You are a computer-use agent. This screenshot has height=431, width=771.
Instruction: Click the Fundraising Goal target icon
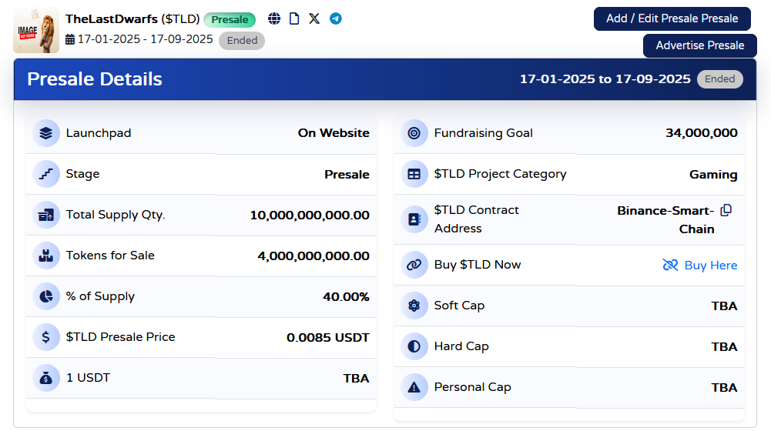click(x=414, y=133)
